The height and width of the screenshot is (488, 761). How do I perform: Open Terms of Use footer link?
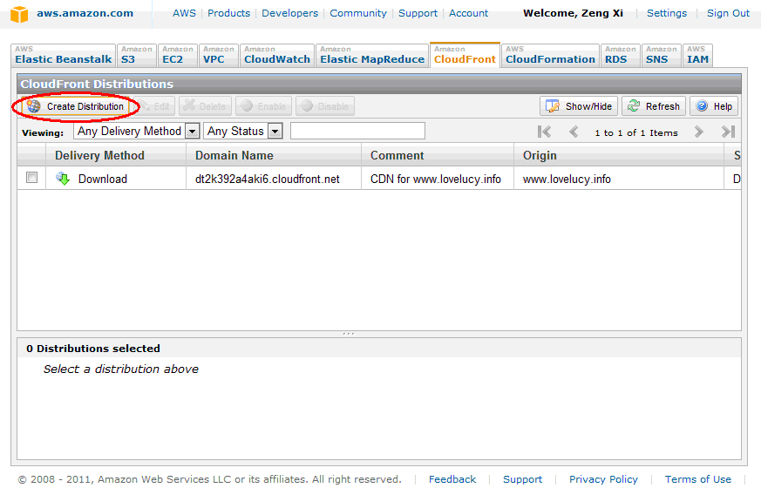[698, 479]
